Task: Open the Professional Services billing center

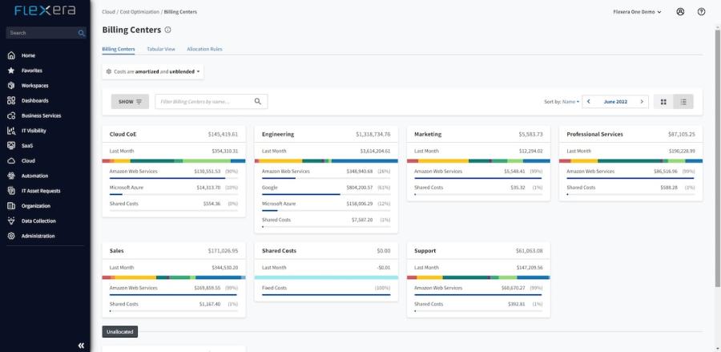Action: [595, 135]
